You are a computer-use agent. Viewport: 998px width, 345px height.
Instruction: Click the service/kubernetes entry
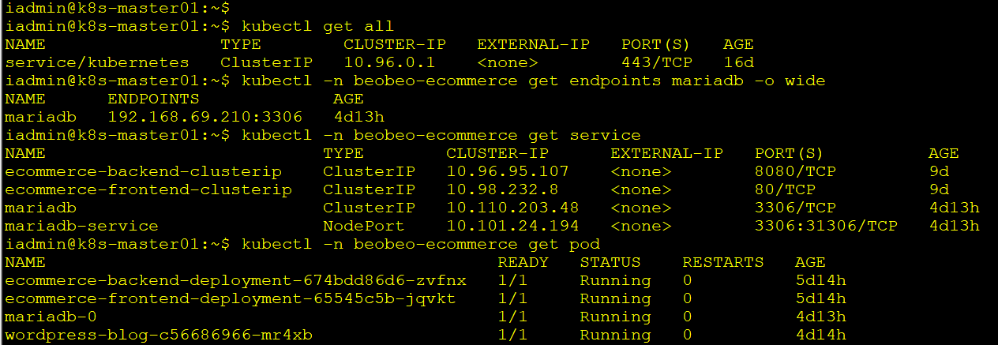pos(97,62)
